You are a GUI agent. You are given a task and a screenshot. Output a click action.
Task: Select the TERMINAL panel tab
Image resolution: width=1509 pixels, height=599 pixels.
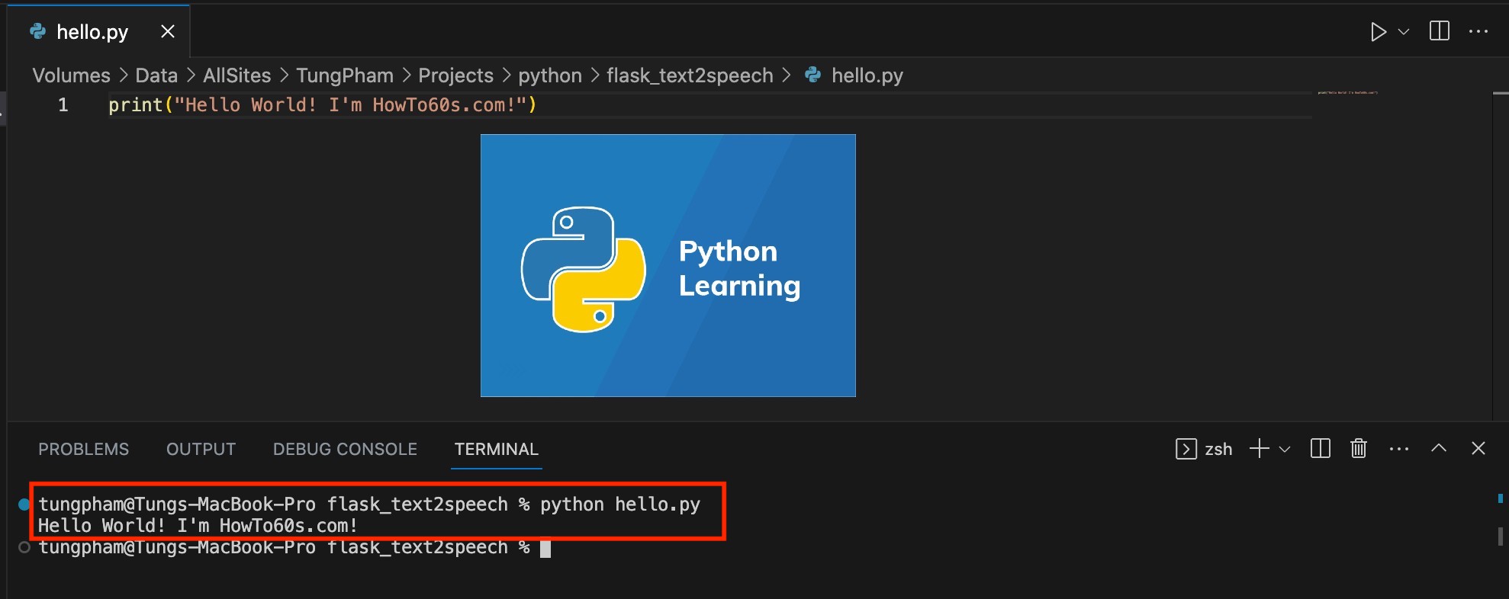pos(497,449)
